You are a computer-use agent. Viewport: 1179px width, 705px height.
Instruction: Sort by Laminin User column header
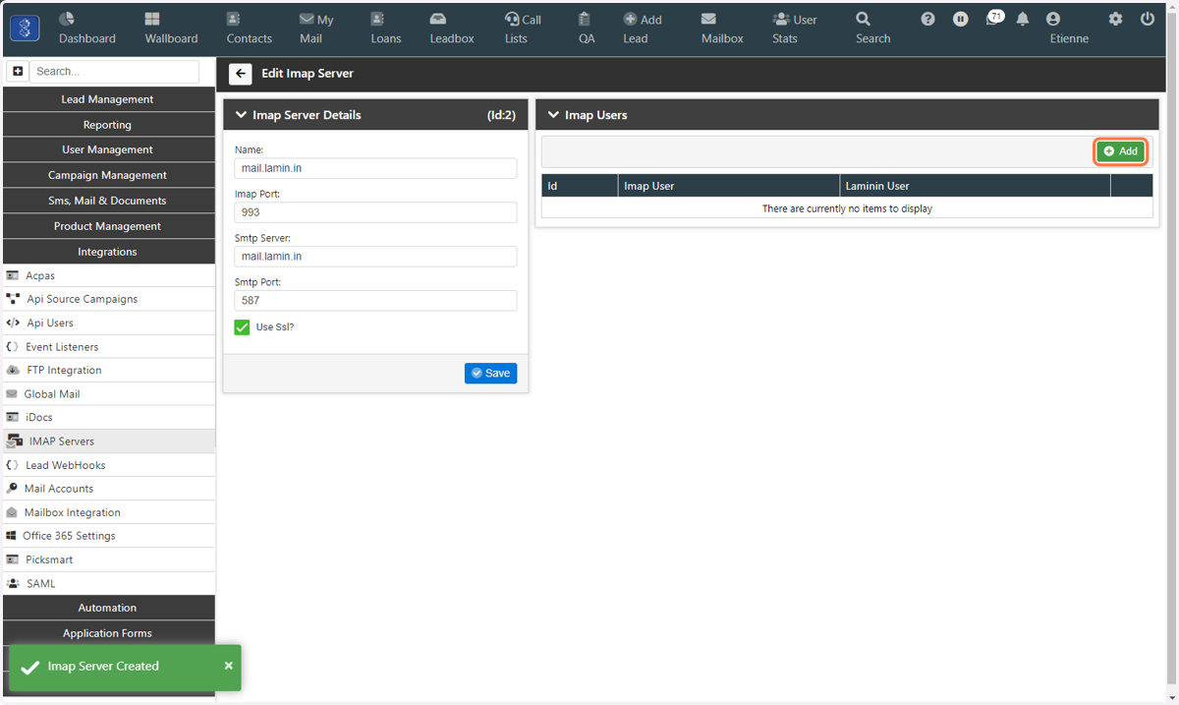[x=975, y=185]
